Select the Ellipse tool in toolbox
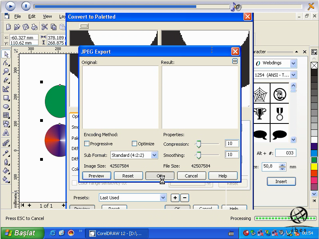 coord(6,106)
